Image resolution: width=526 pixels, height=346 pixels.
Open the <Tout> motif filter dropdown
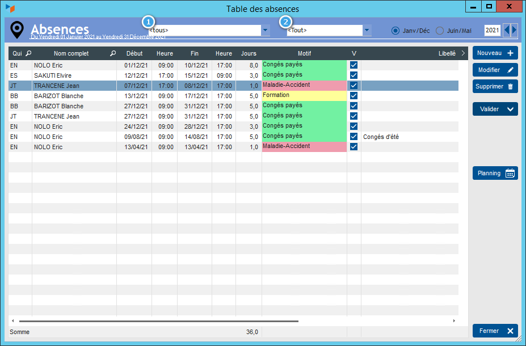tap(367, 30)
